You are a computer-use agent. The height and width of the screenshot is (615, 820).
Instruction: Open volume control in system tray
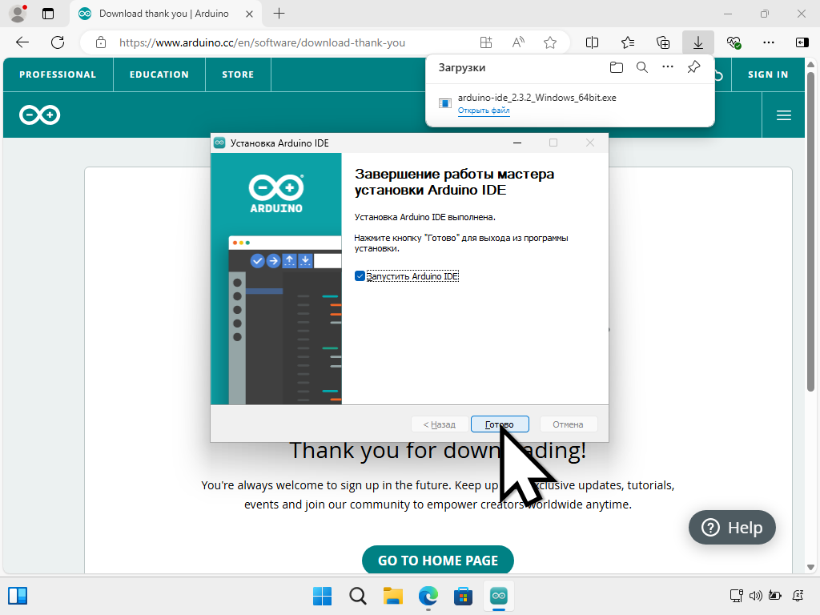755,595
